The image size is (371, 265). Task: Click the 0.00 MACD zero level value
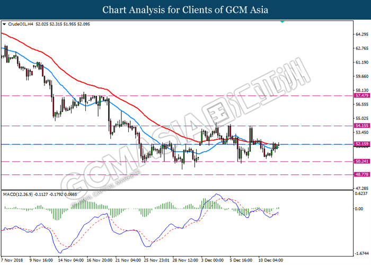tap(359, 209)
